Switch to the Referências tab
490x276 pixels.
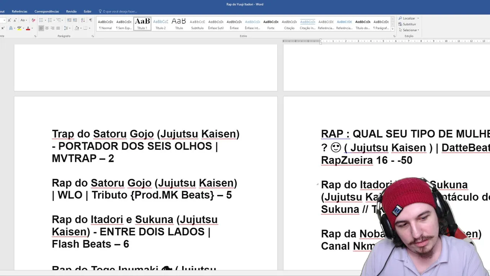coord(20,11)
